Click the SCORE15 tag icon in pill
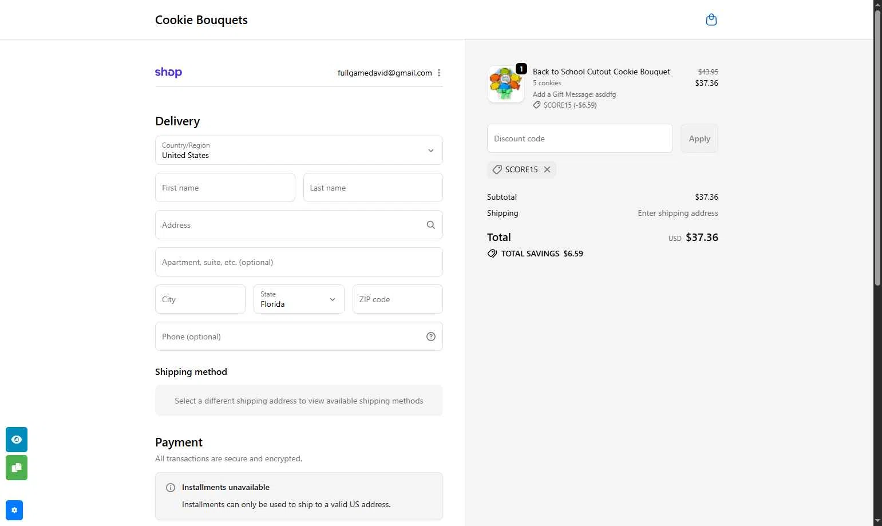 coord(497,169)
